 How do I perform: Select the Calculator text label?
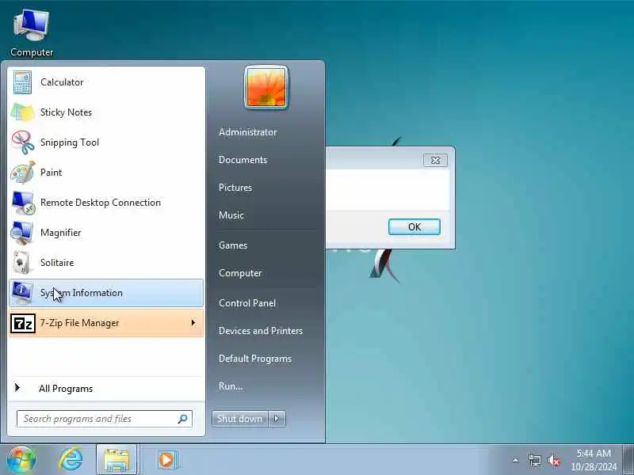pos(62,82)
